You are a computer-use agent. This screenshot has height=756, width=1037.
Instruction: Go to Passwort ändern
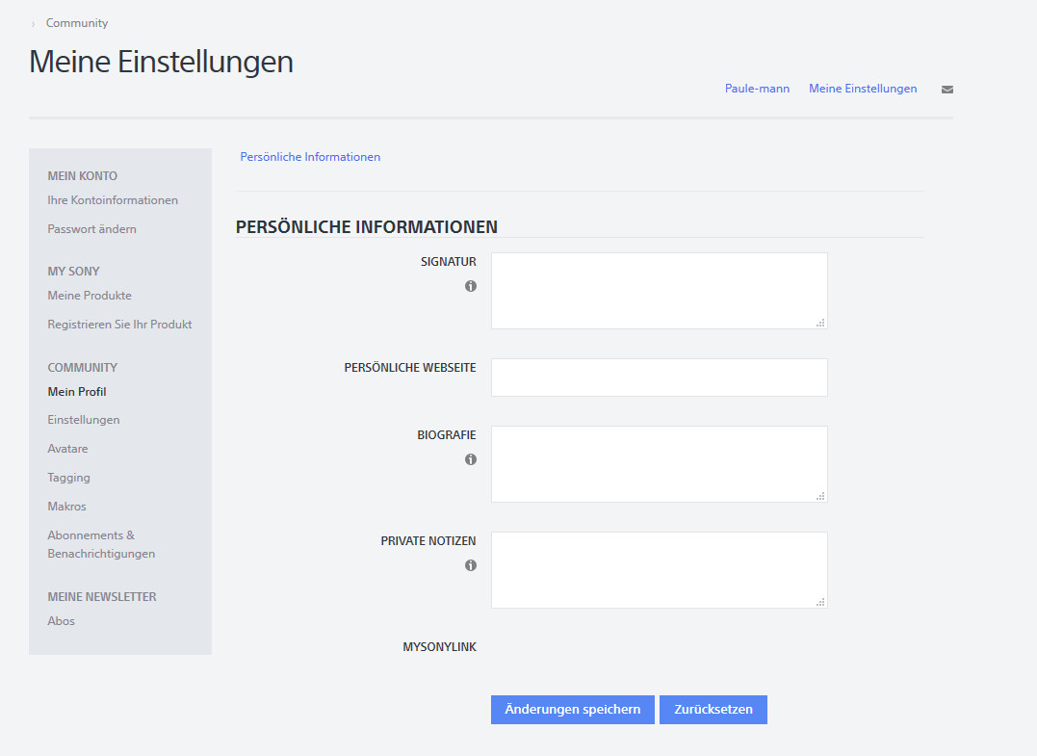(x=91, y=229)
